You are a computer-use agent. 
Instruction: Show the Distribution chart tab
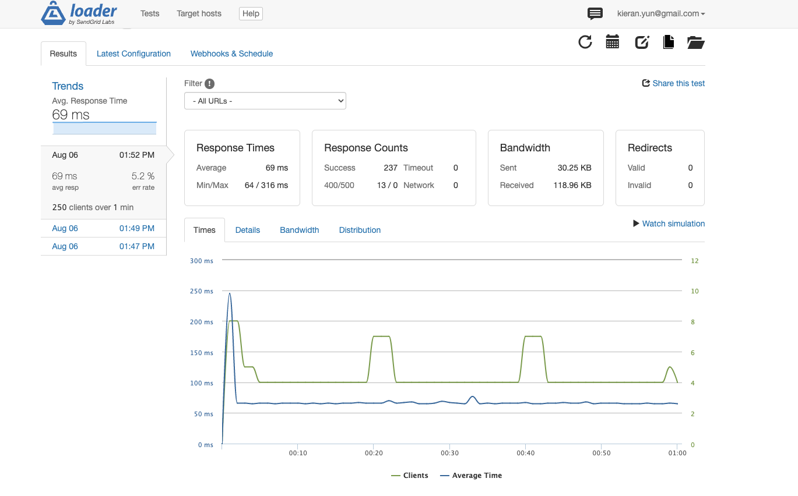[360, 230]
